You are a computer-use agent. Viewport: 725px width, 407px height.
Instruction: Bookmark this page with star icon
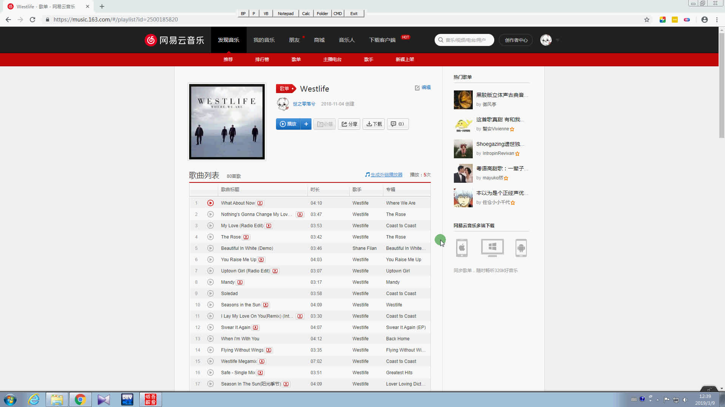646,20
